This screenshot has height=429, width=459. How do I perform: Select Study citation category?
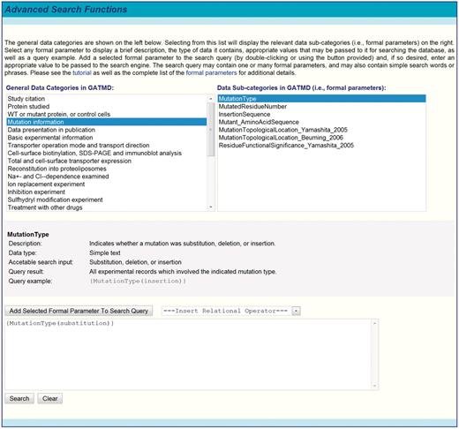pyautogui.click(x=107, y=99)
